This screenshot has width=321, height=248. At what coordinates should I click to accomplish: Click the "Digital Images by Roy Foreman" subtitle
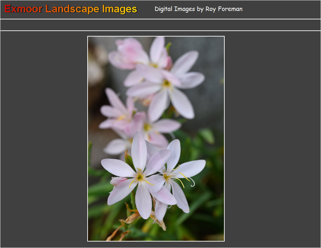point(198,9)
